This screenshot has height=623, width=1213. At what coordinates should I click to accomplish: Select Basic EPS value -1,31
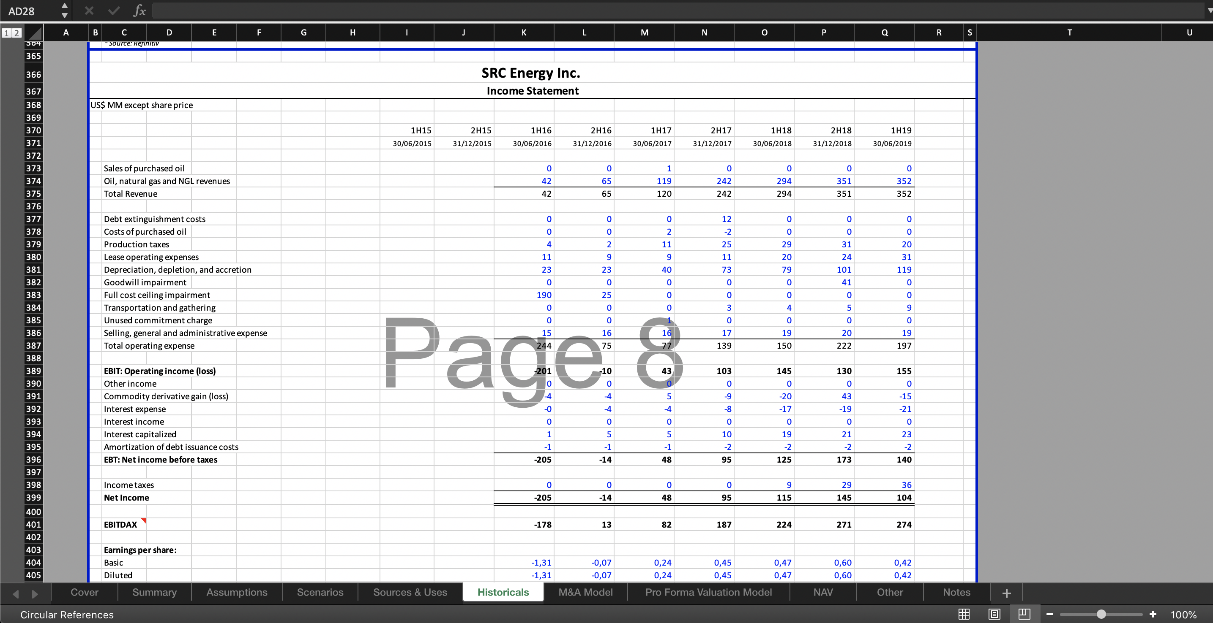pos(524,562)
